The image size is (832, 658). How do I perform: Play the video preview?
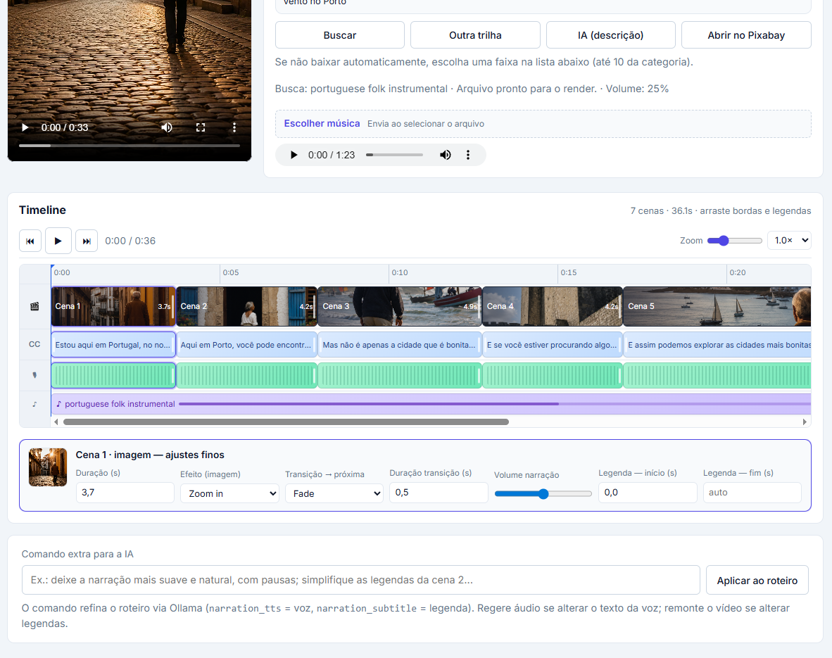pyautogui.click(x=25, y=127)
